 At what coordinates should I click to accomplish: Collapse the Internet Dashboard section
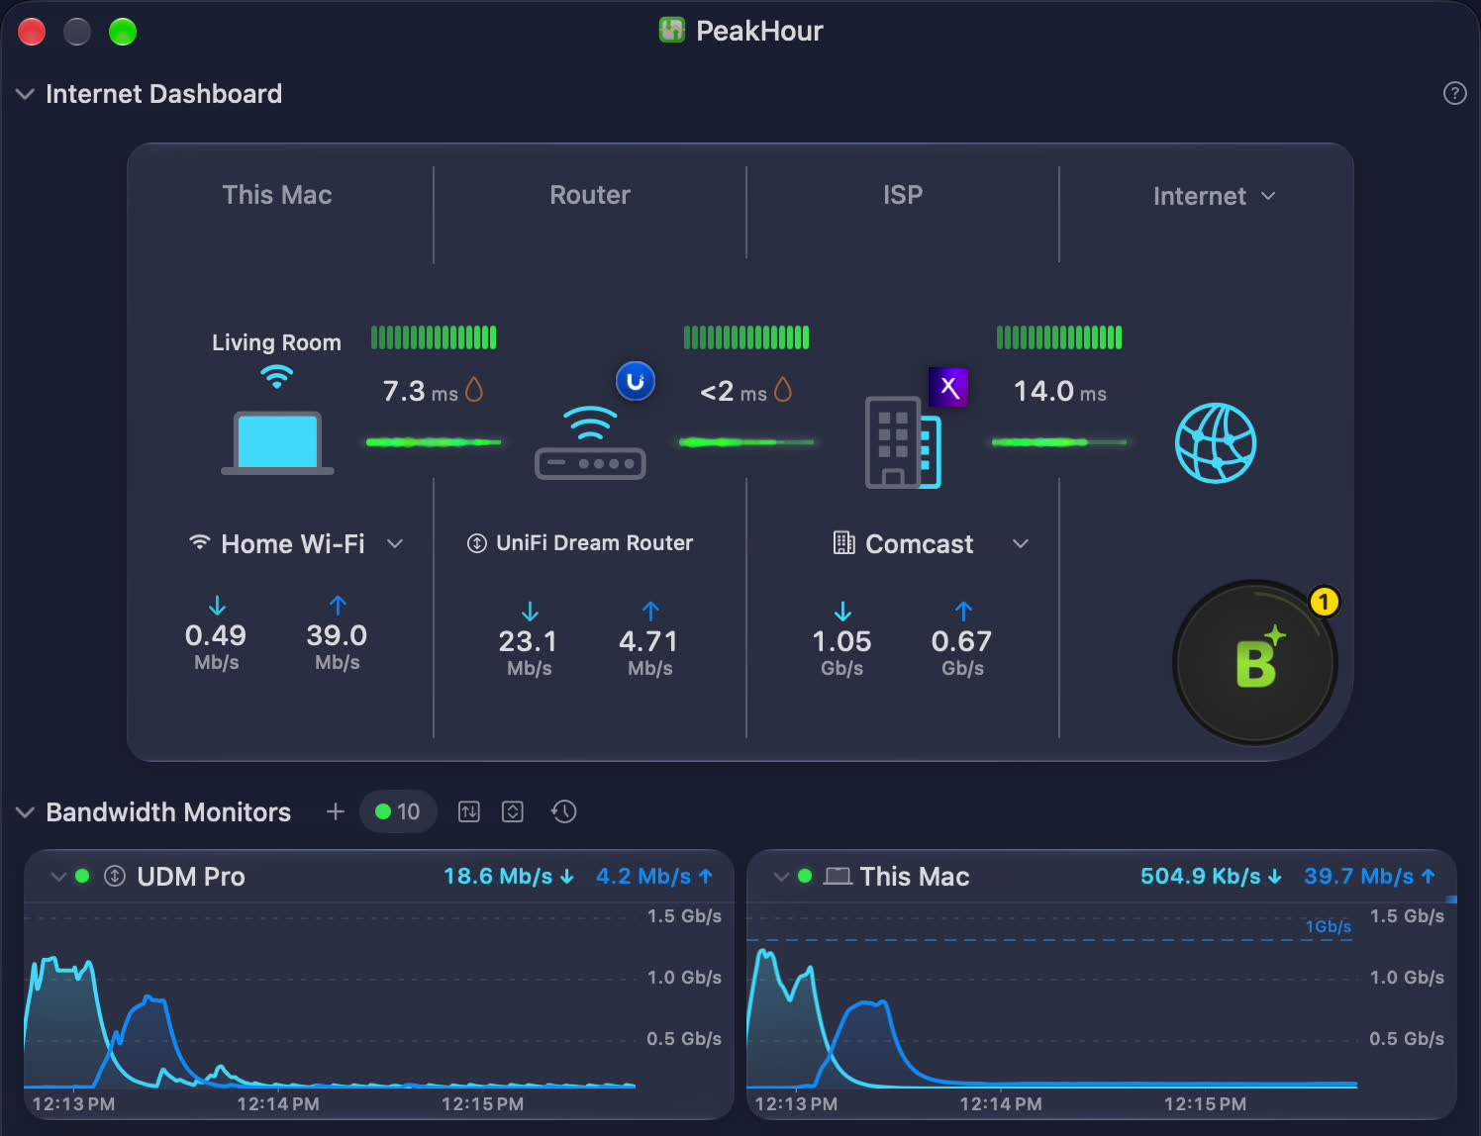[x=25, y=94]
